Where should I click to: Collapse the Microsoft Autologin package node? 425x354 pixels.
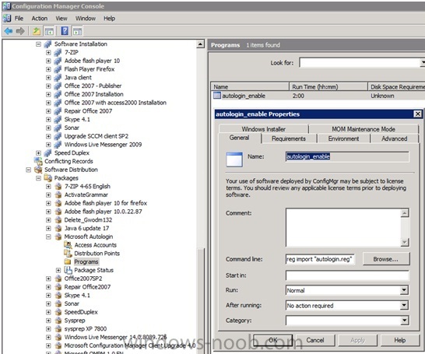pos(48,237)
